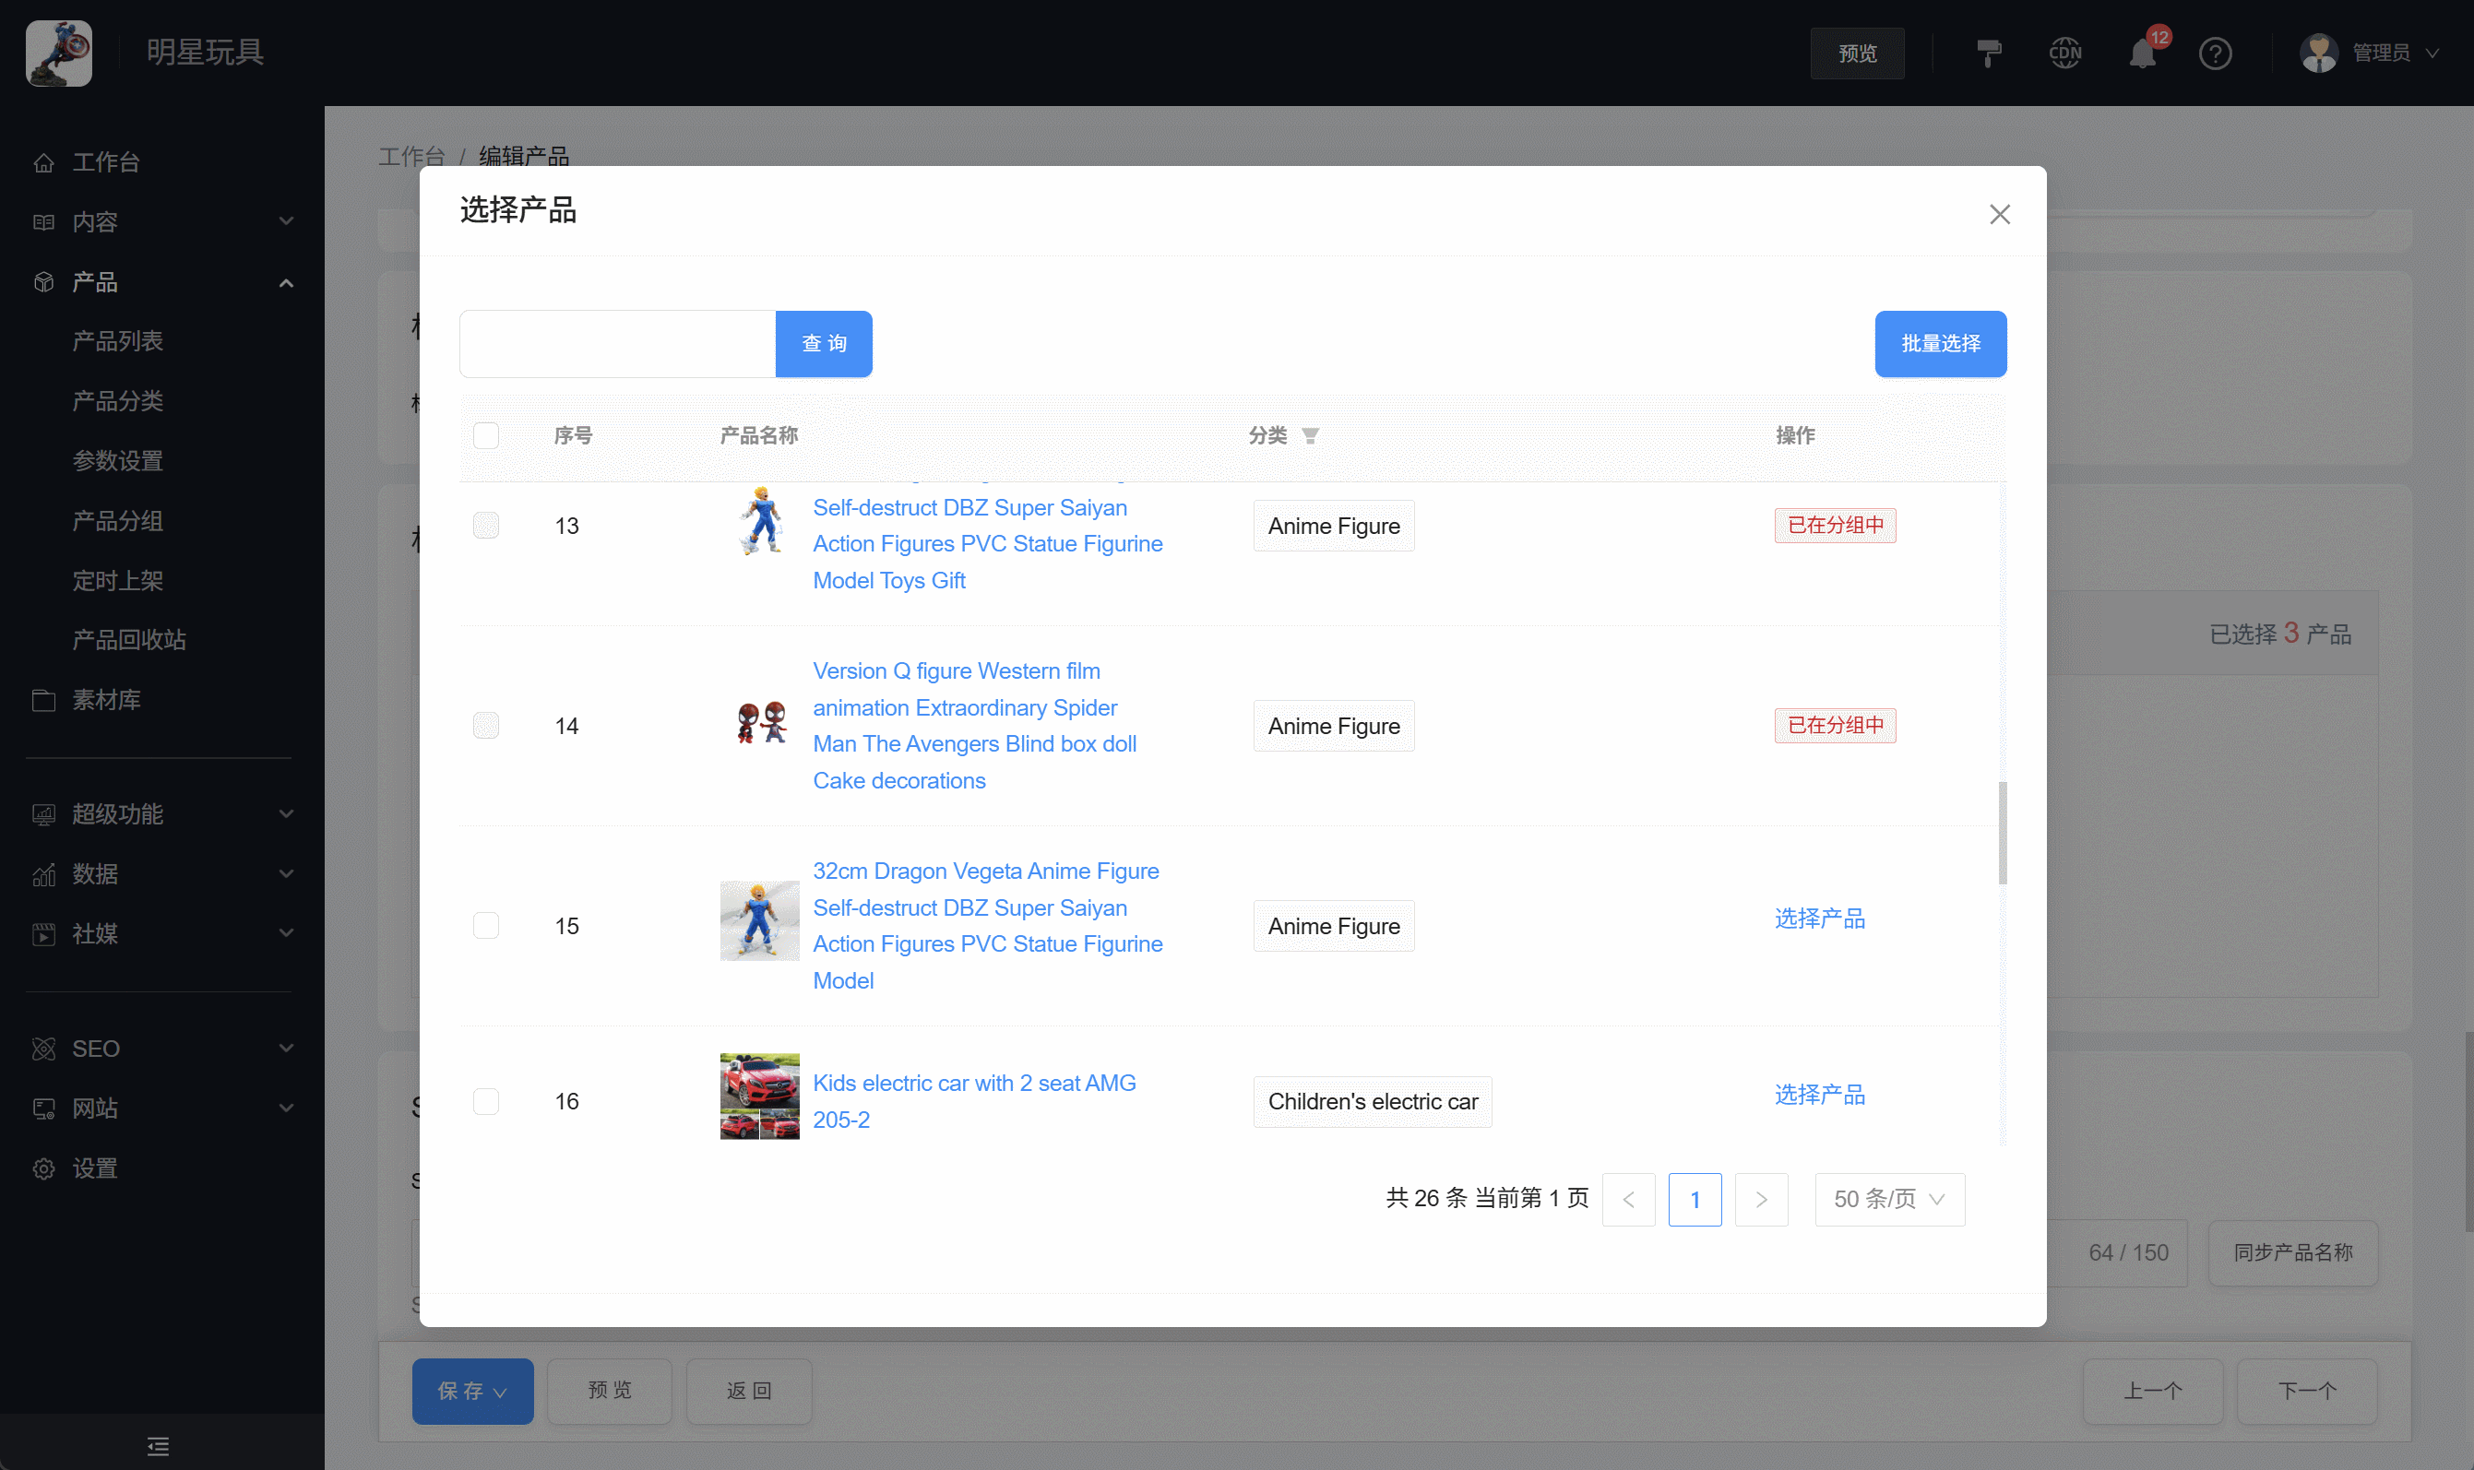Open the 50 条/页 page size dropdown

pos(1888,1200)
